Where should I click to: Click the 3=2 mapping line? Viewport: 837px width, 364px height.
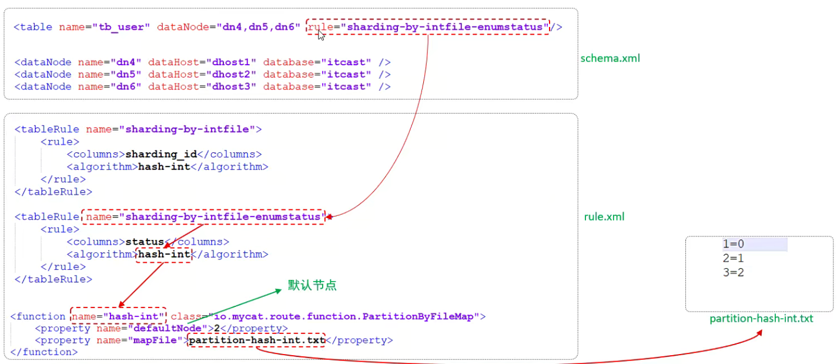pos(733,272)
